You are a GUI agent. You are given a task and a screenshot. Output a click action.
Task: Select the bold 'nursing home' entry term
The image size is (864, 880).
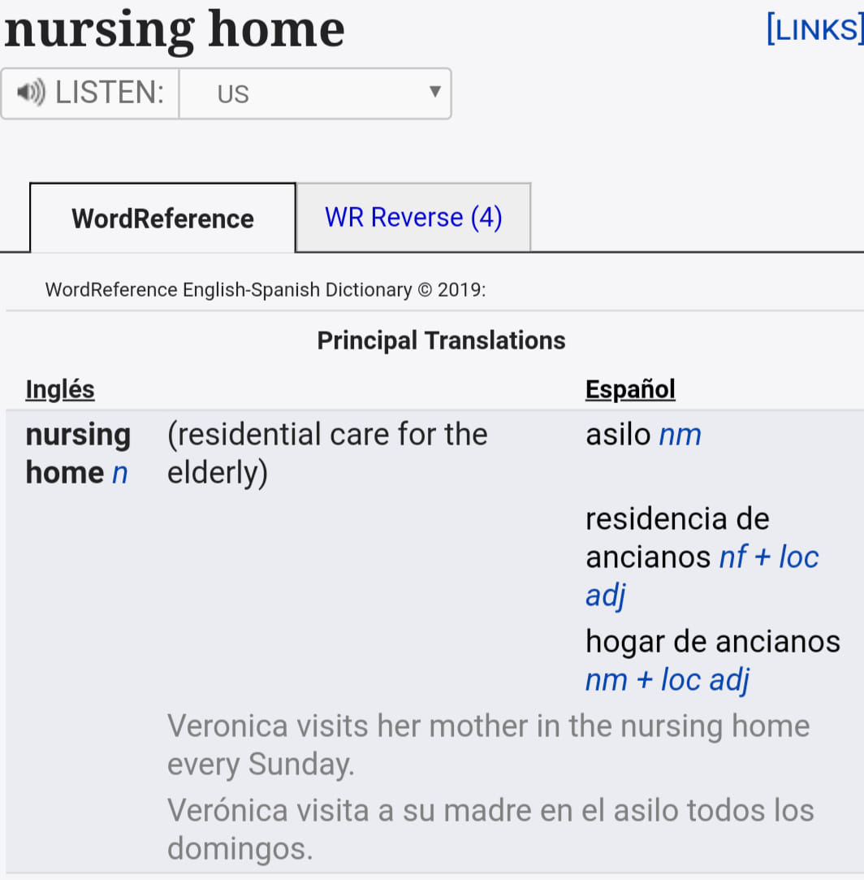point(78,453)
